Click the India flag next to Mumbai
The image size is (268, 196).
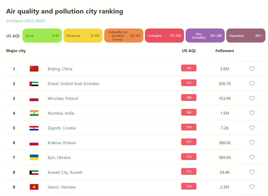[x=34, y=113]
